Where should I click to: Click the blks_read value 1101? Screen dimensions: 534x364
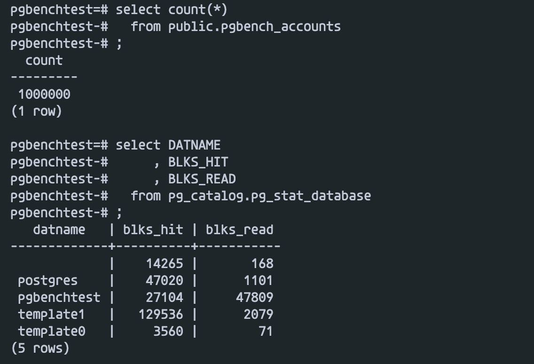tap(258, 281)
